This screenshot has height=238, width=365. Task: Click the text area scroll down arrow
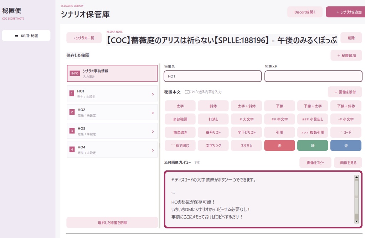click(356, 221)
